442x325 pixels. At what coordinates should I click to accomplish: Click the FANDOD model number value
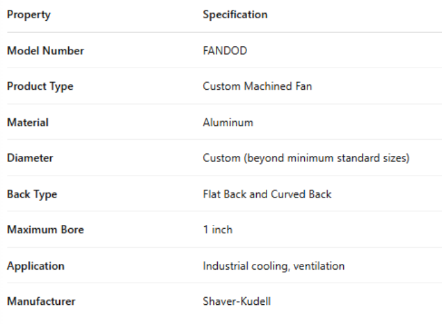tap(225, 51)
